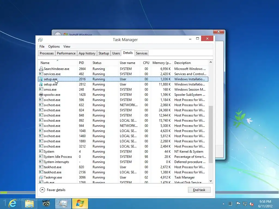
Task: Click the process list scroll up arrow
Action: point(211,62)
